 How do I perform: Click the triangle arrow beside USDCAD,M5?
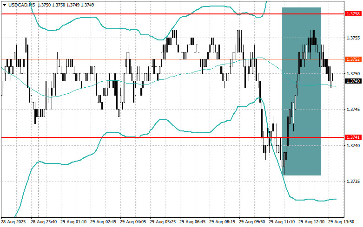pyautogui.click(x=4, y=5)
